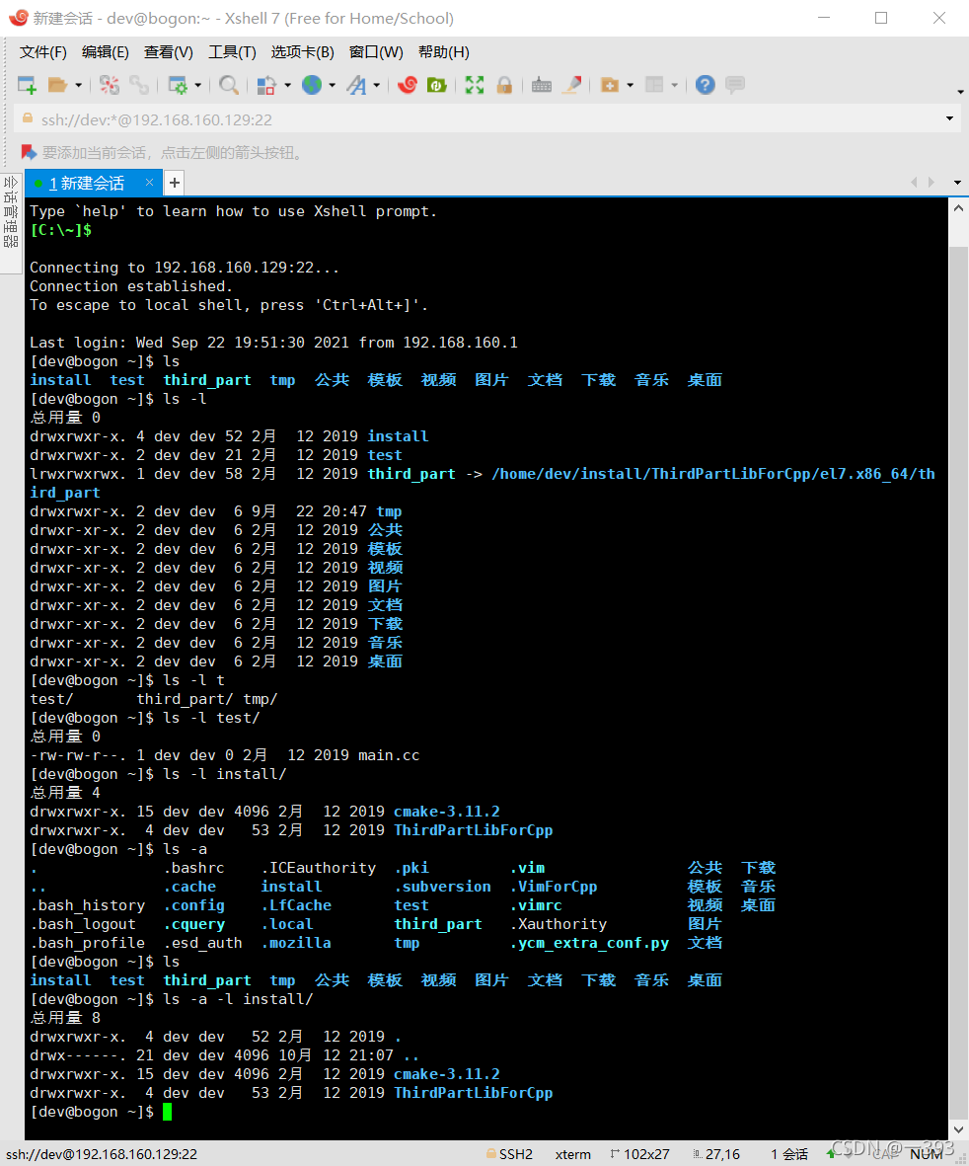Close the 新建会话 tab with its X
The width and height of the screenshot is (969, 1166).
tap(149, 183)
